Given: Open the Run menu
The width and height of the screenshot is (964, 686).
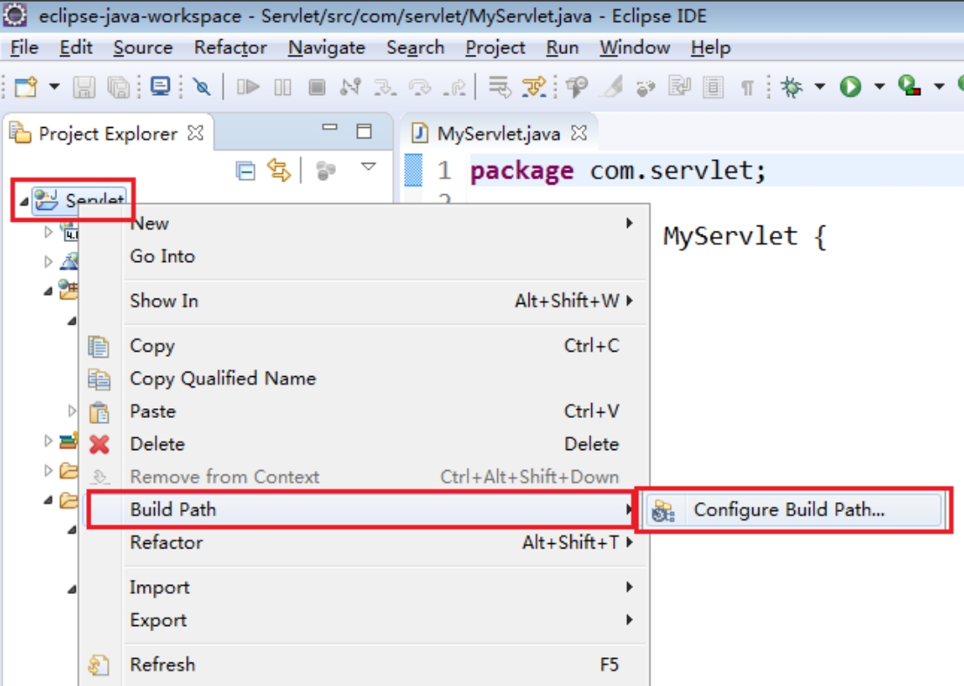Looking at the screenshot, I should [562, 47].
